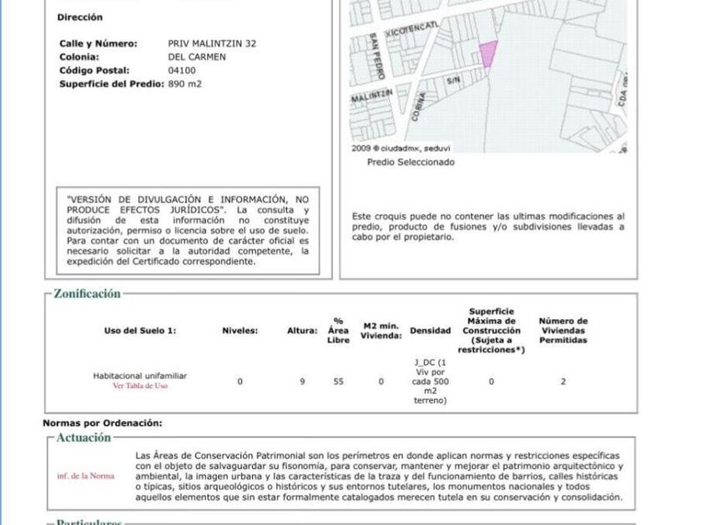Click the 'MALINTZIN' street label on map
Screen dimensions: 701x525
tap(371, 95)
